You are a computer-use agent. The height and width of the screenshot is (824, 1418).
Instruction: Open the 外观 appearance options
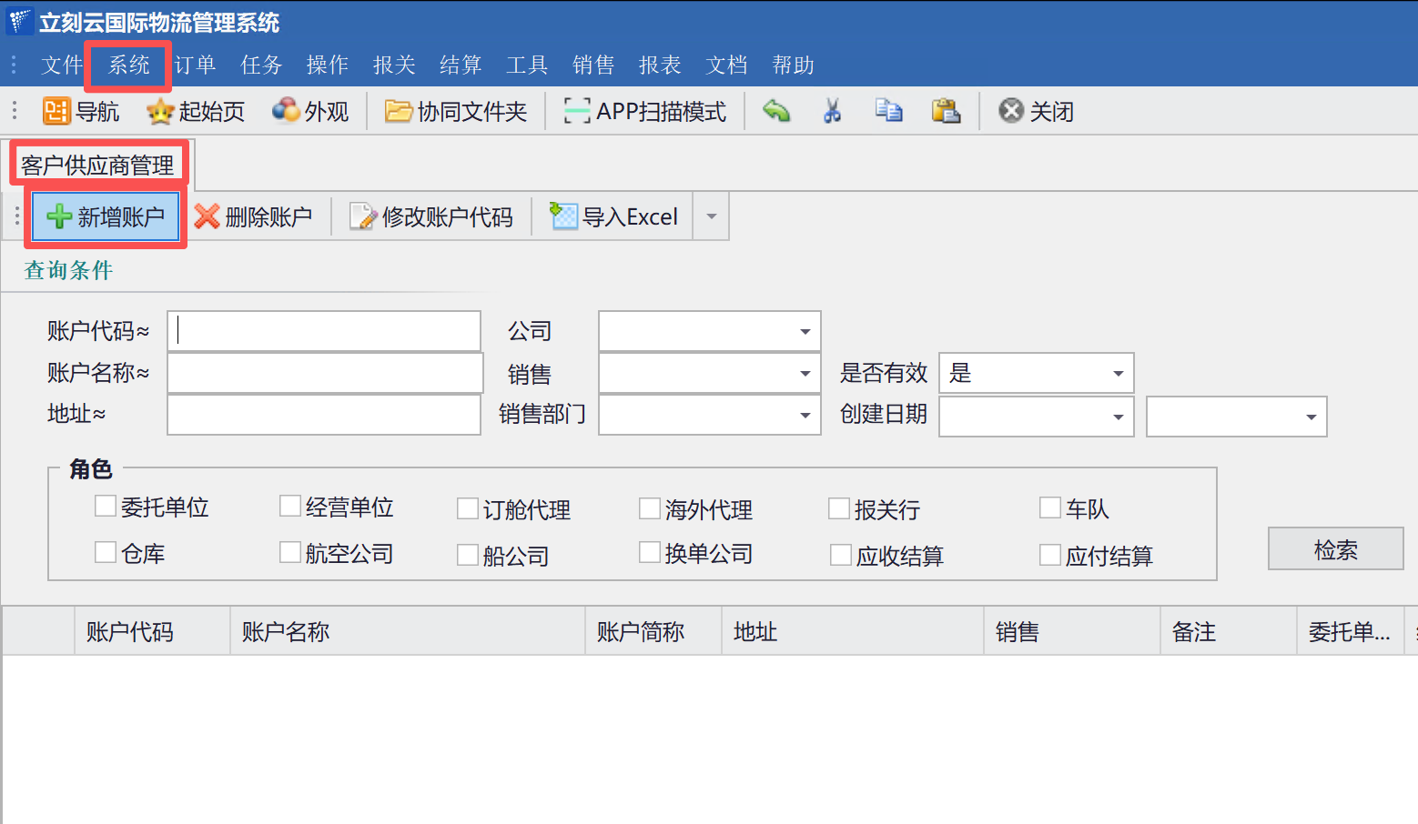point(310,111)
